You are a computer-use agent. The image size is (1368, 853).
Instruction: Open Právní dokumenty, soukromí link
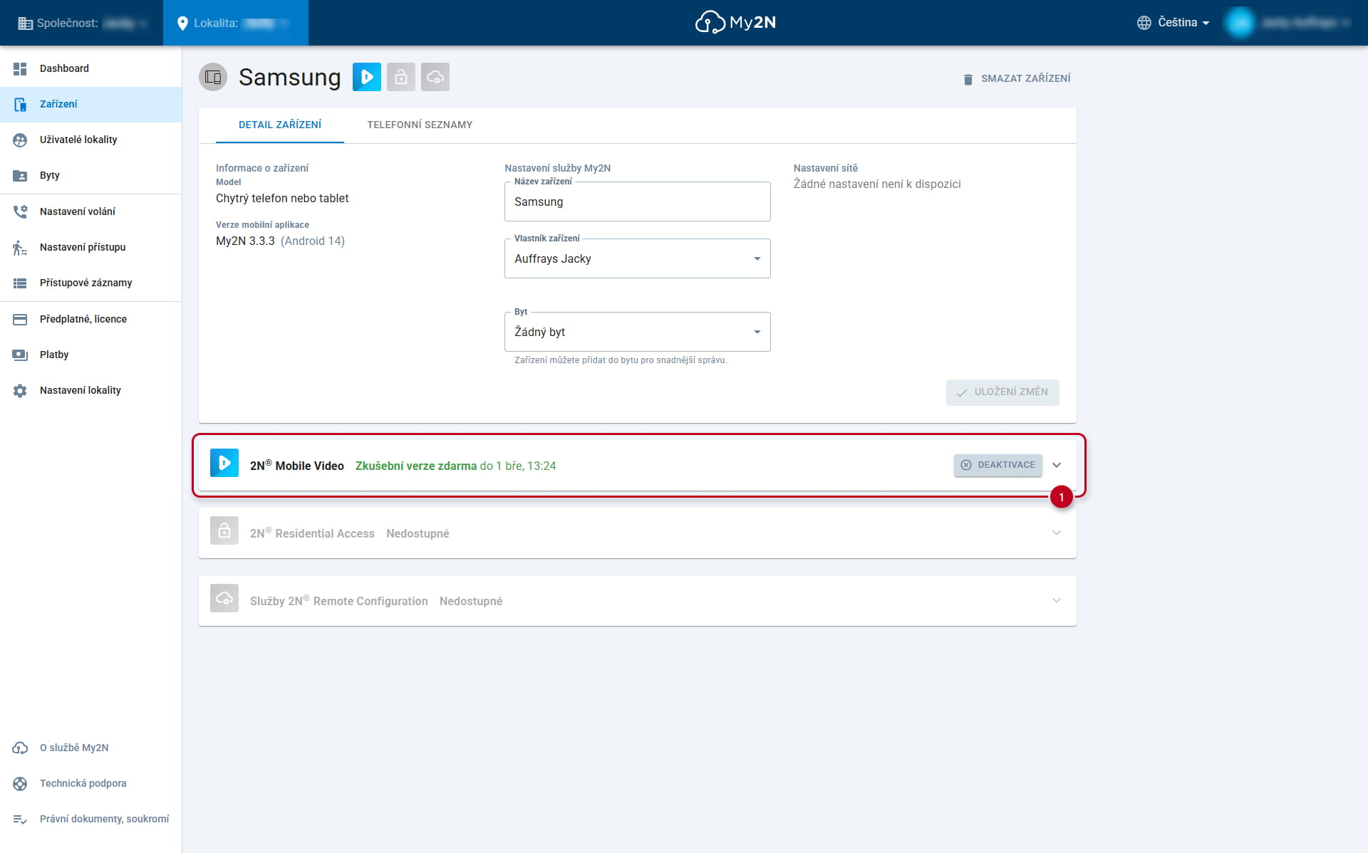click(91, 819)
